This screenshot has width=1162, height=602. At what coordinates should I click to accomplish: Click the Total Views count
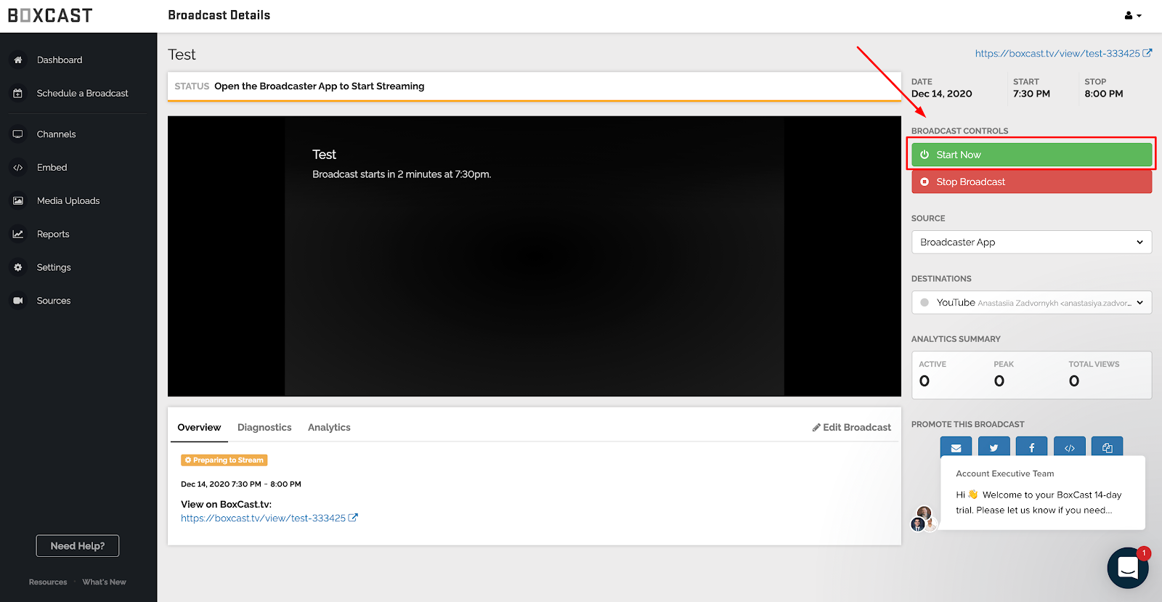[1074, 381]
